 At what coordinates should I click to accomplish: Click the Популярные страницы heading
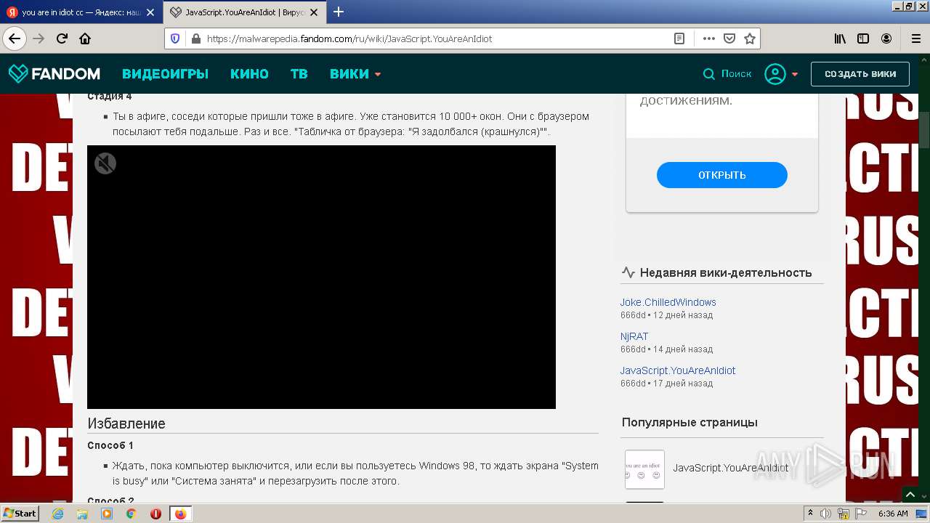690,422
